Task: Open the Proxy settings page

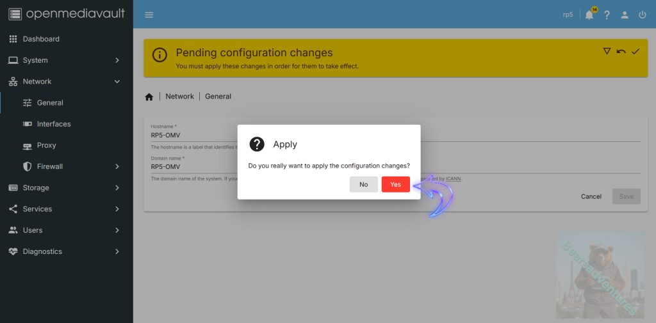Action: [46, 145]
